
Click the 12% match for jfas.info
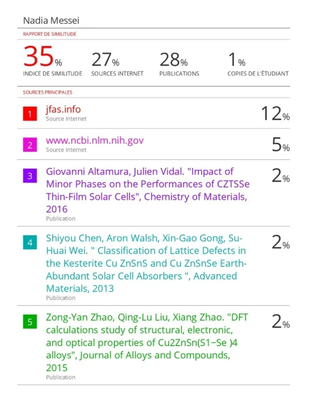coord(275,114)
